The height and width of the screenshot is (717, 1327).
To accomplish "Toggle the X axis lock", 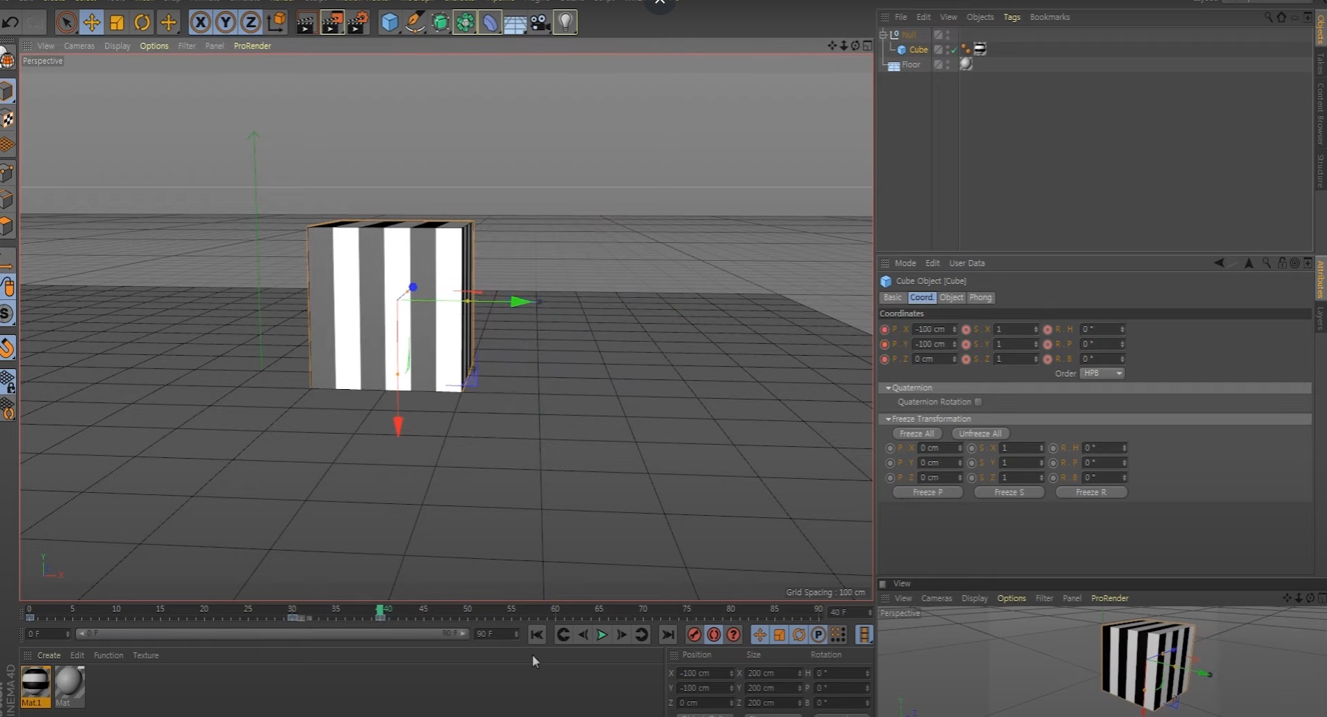I will (201, 23).
